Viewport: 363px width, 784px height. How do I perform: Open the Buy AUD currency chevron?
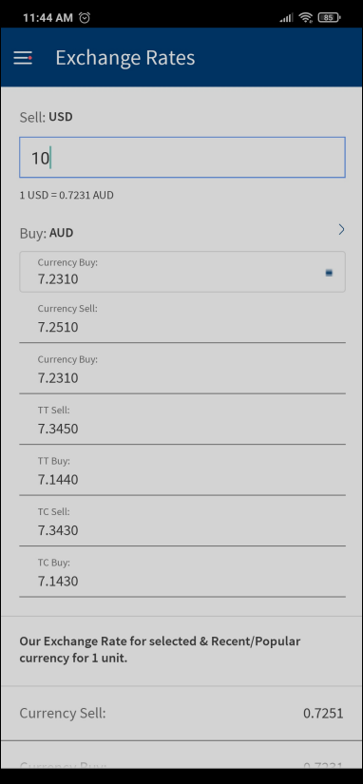coord(341,230)
